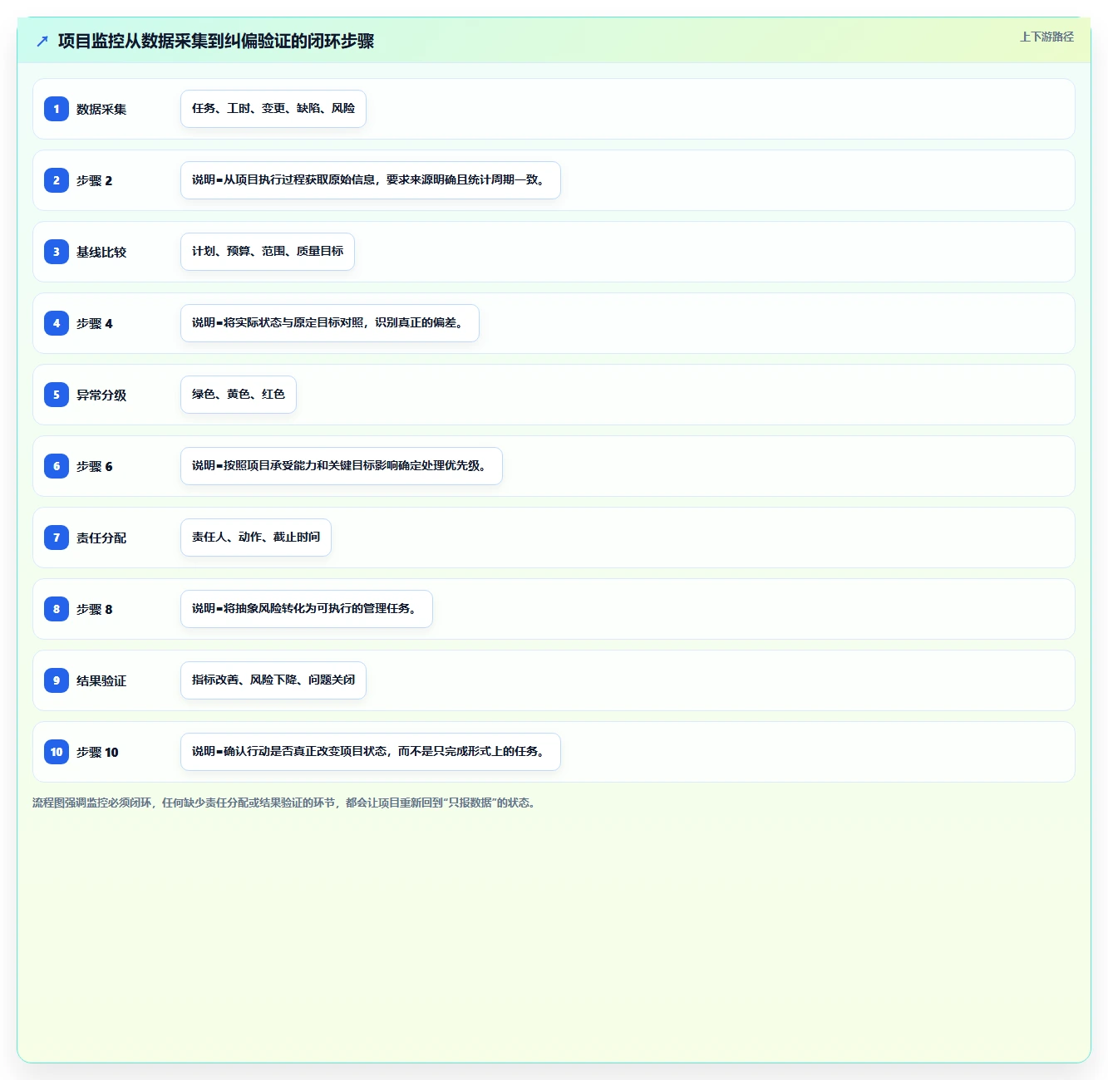Image resolution: width=1108 pixels, height=1080 pixels.
Task: Select the 责任分配 step label
Action: 101,538
